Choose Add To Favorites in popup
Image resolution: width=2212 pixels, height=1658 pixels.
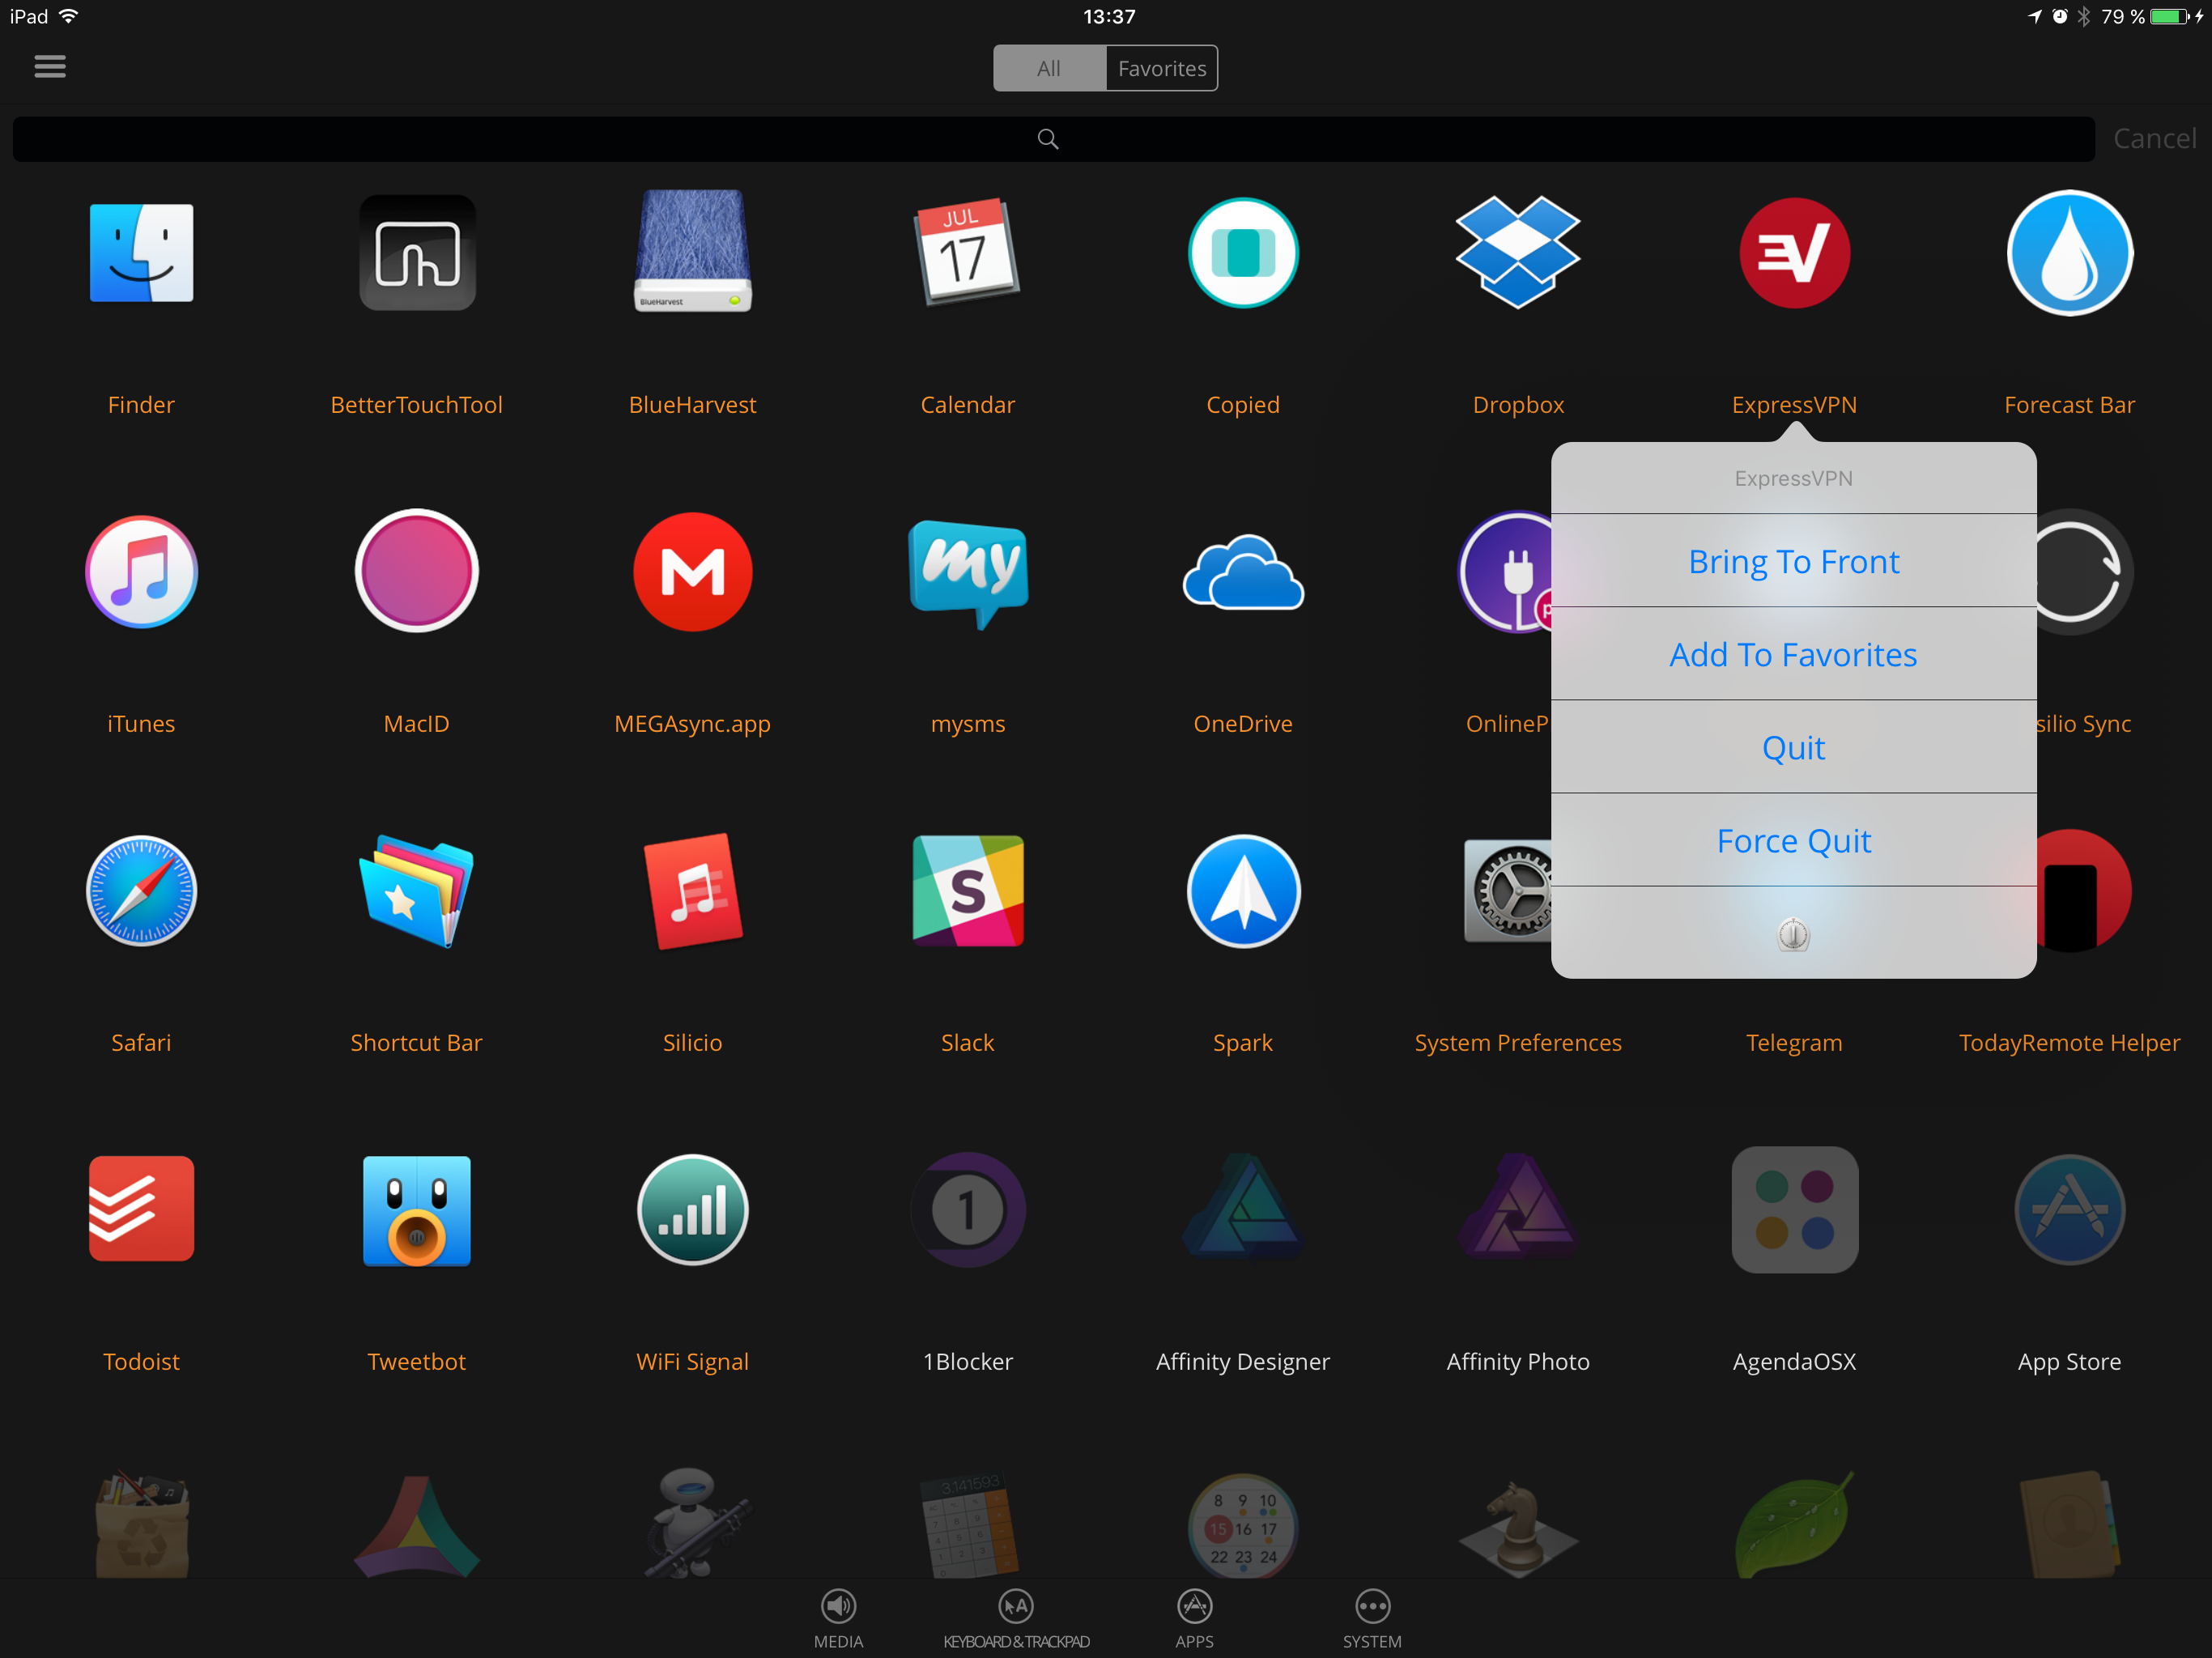coord(1793,654)
